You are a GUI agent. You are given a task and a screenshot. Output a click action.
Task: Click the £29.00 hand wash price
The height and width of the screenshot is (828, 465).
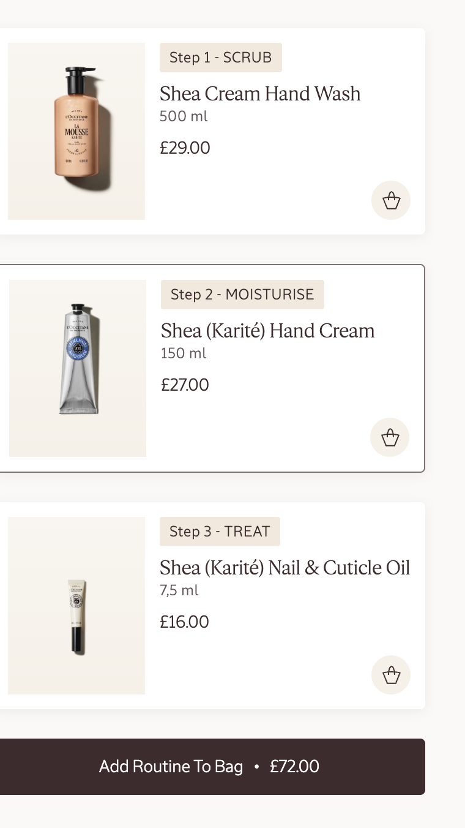[x=185, y=148]
